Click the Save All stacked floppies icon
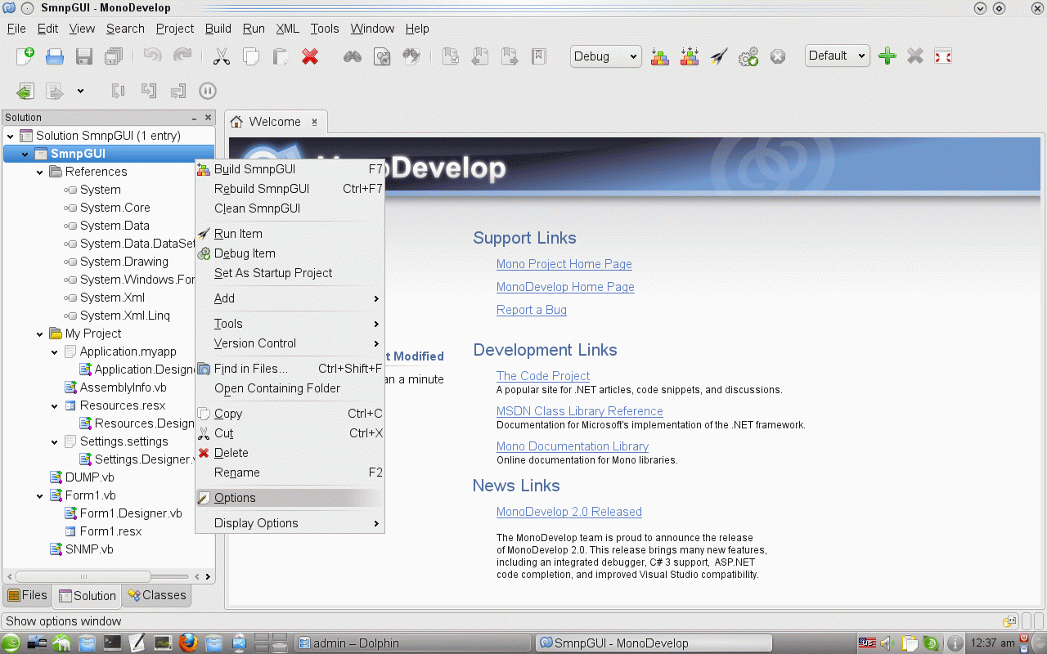 113,56
